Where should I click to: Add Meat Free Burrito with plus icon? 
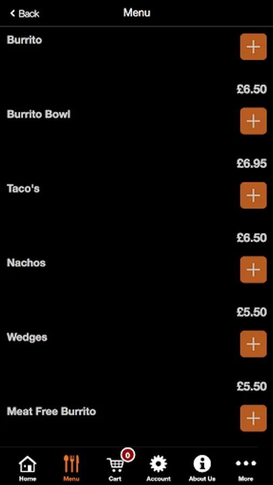point(253,418)
